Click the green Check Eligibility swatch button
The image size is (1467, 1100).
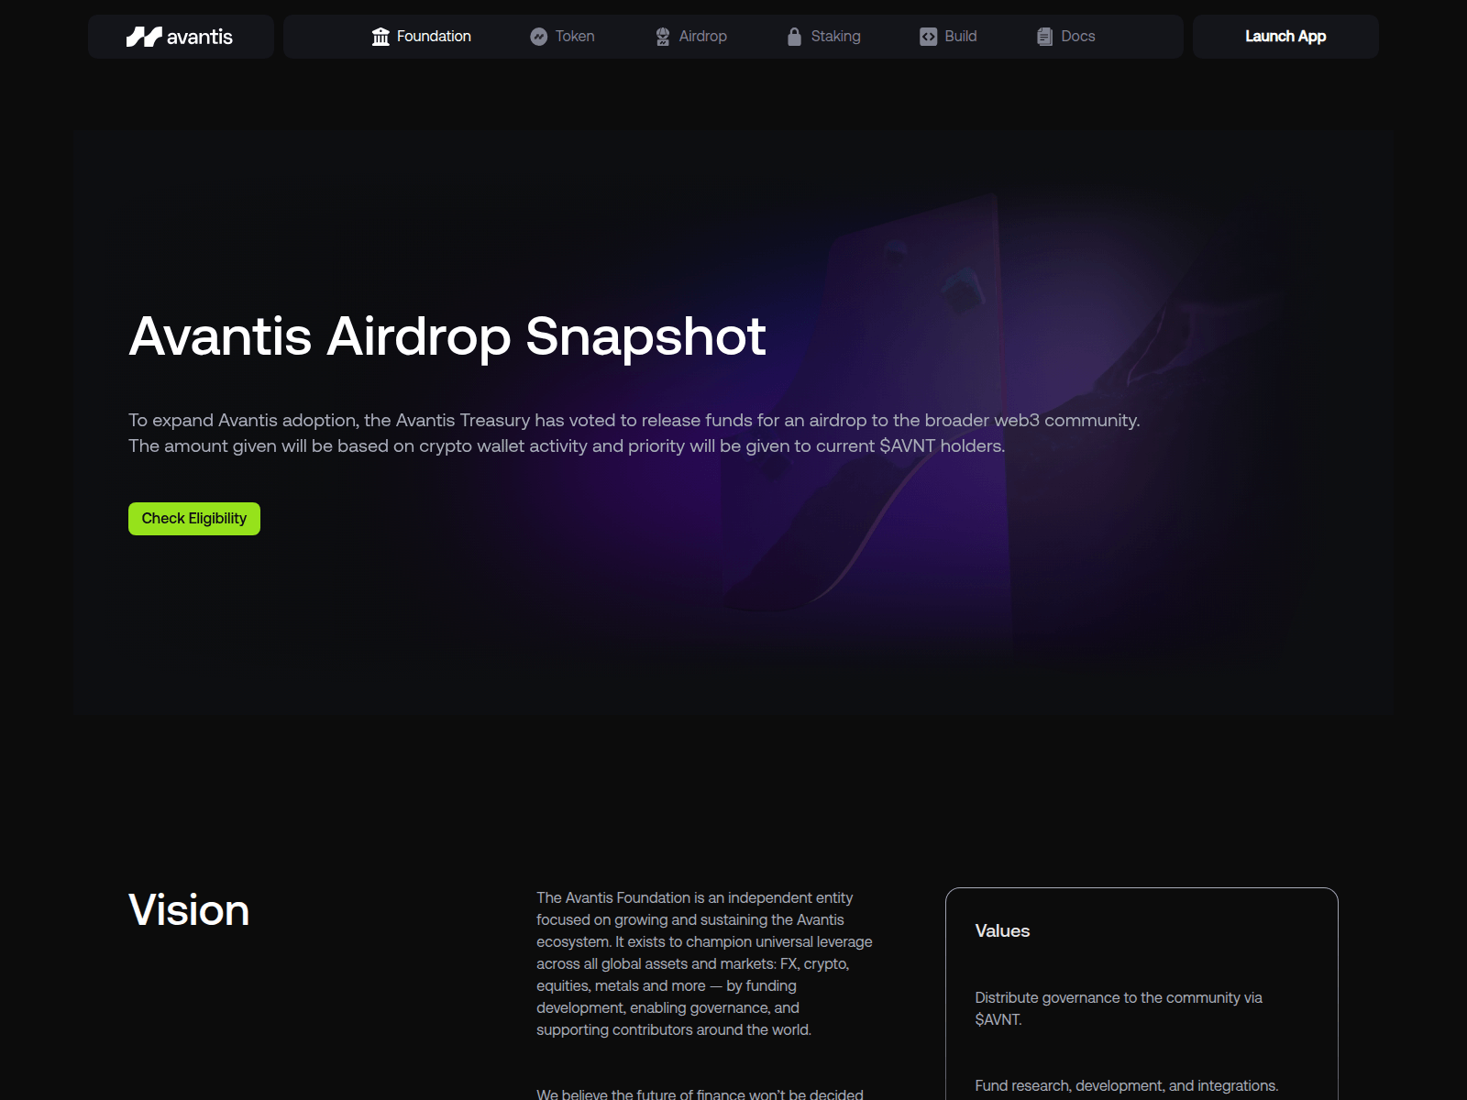[193, 518]
